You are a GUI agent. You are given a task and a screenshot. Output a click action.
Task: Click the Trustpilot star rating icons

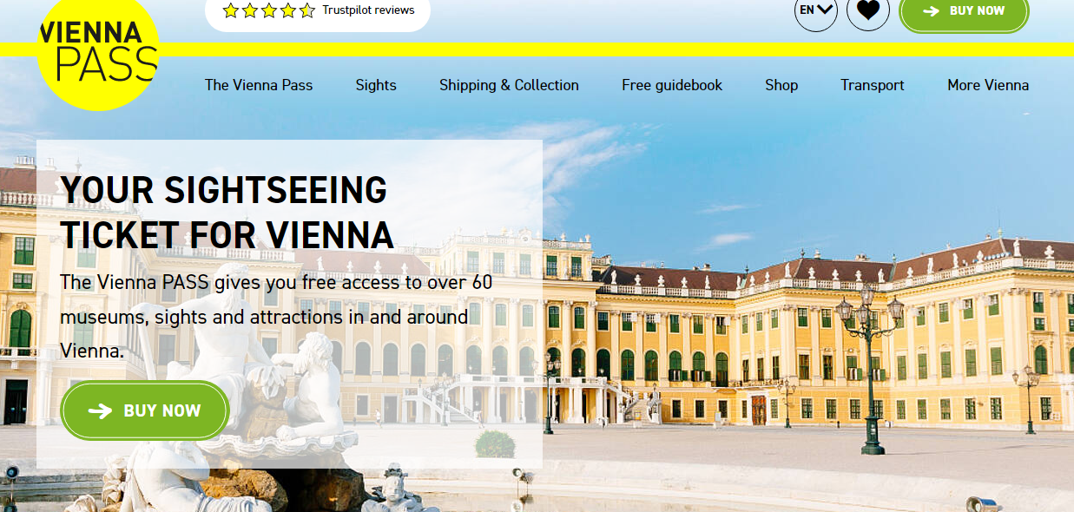[x=268, y=10]
